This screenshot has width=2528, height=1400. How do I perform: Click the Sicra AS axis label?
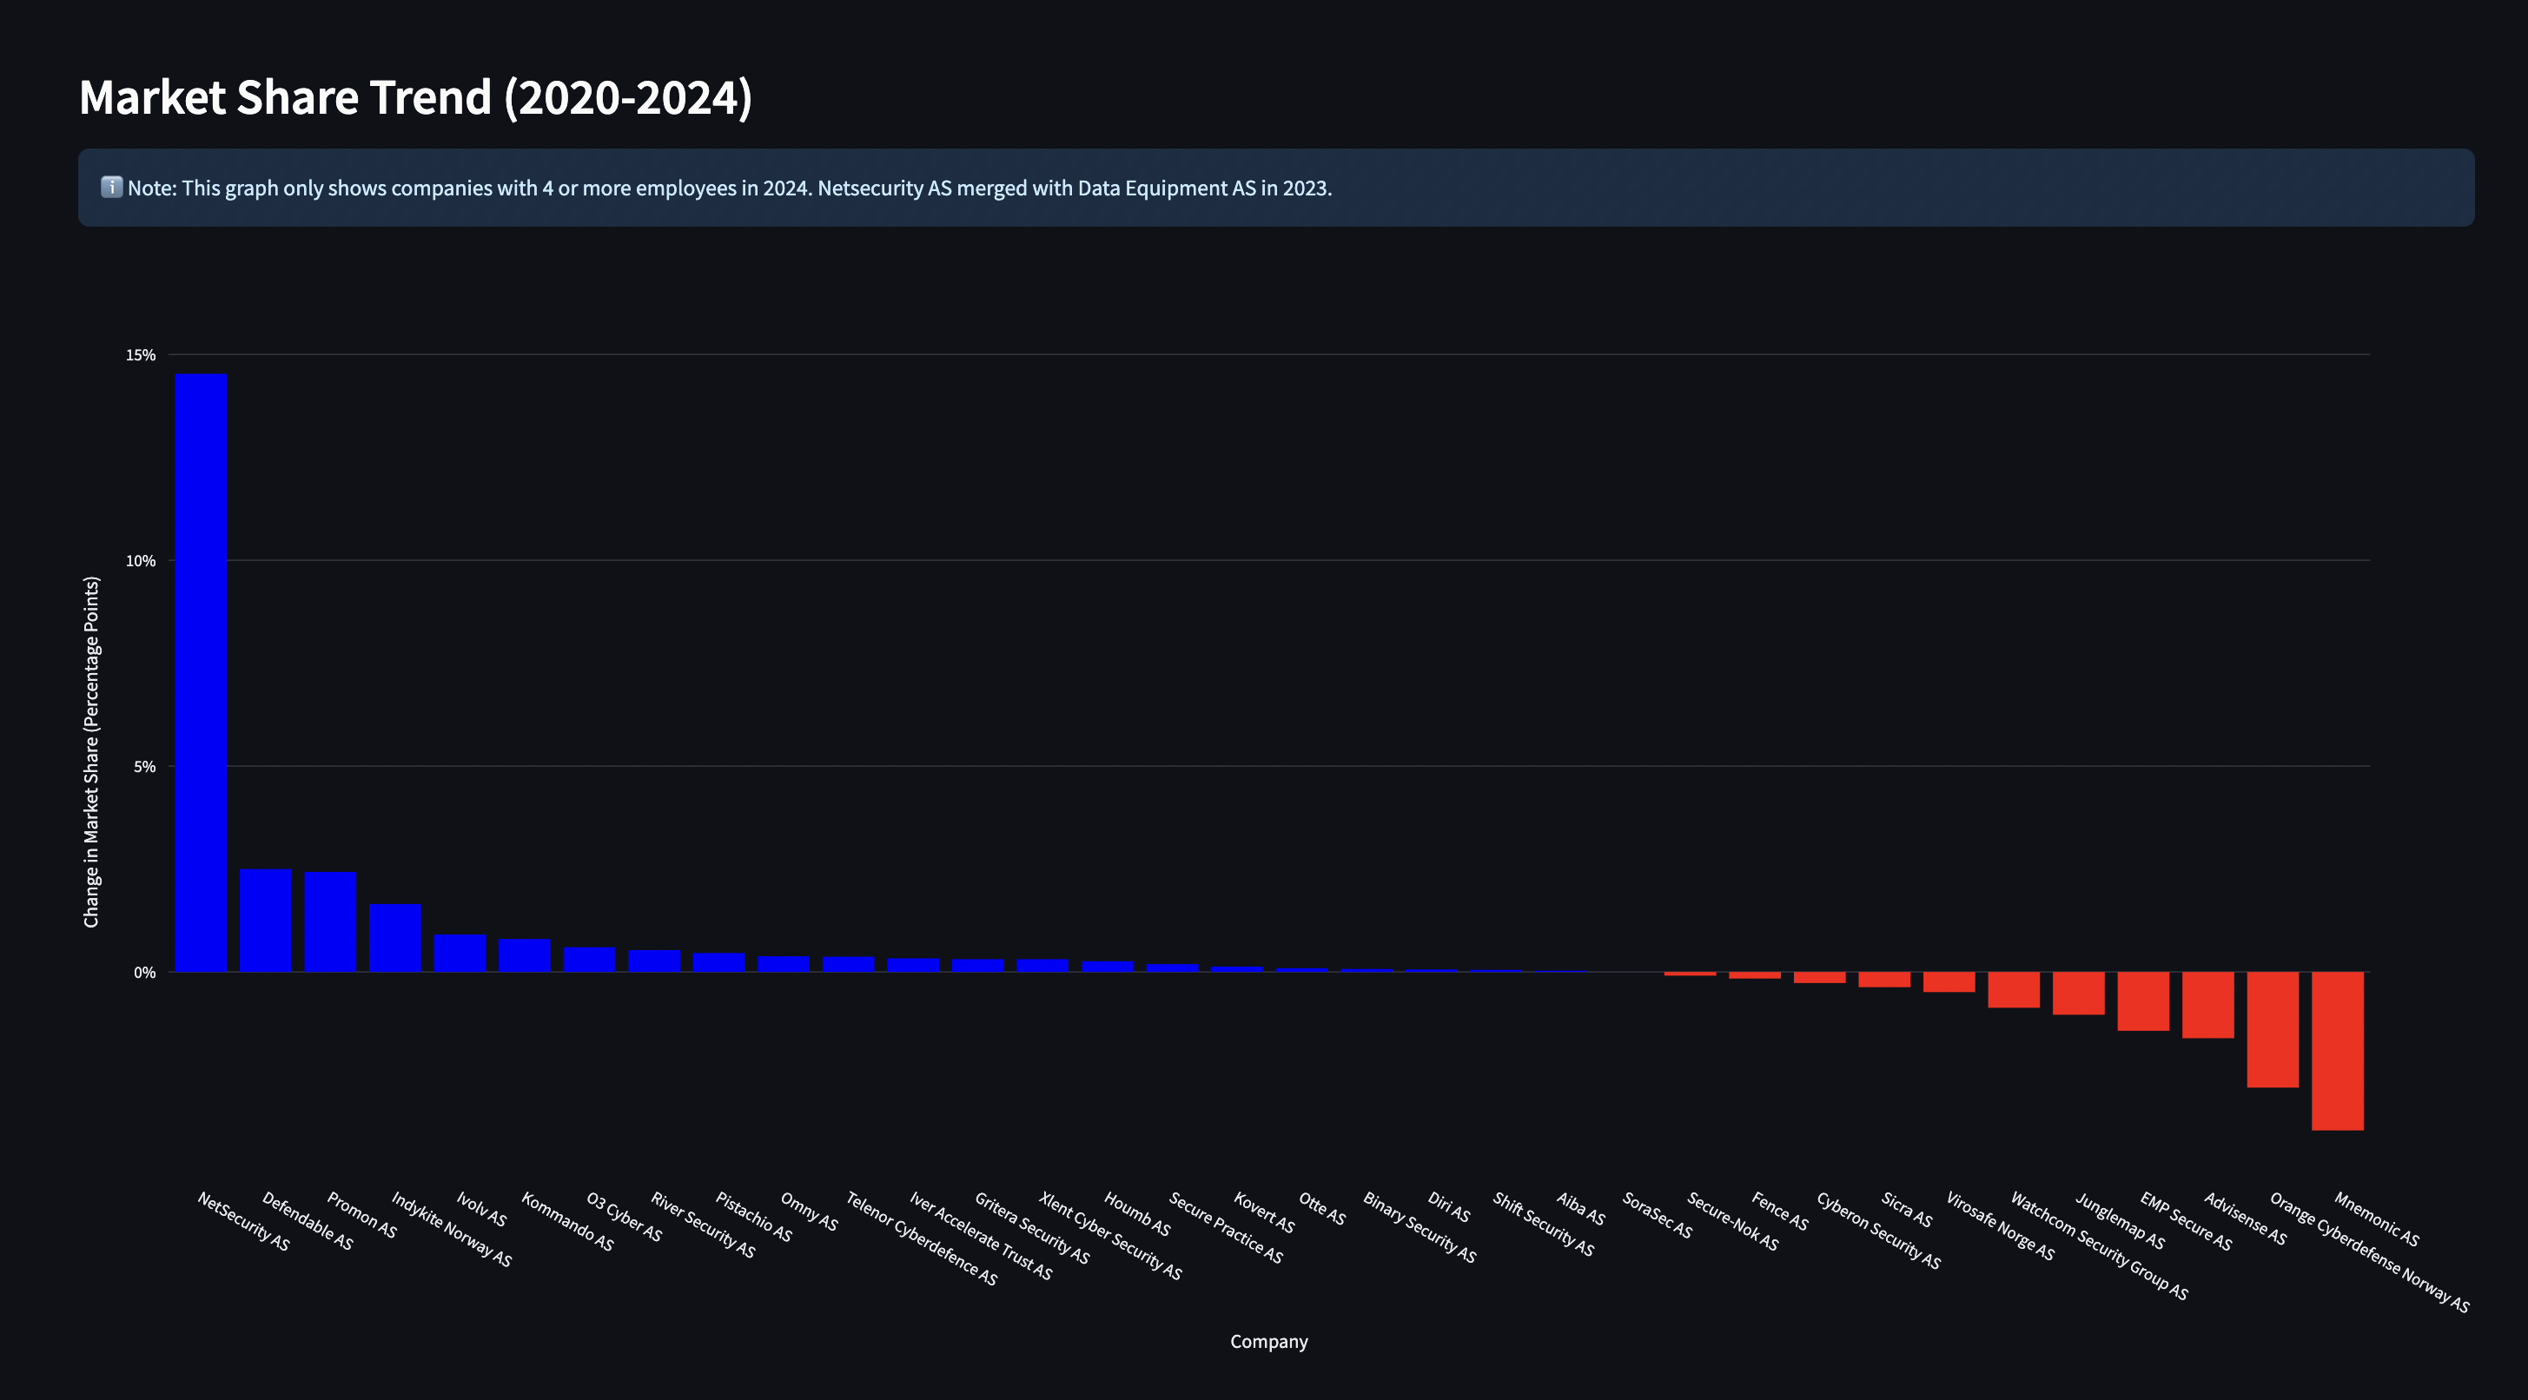click(1907, 1209)
